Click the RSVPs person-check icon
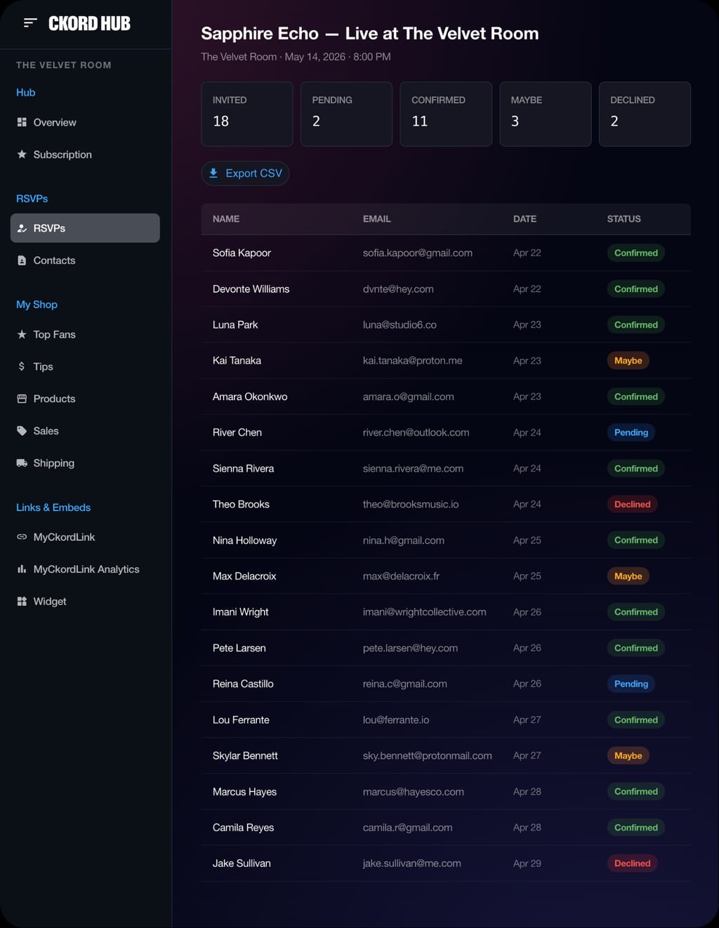Screen dimensions: 719x928 [22, 228]
